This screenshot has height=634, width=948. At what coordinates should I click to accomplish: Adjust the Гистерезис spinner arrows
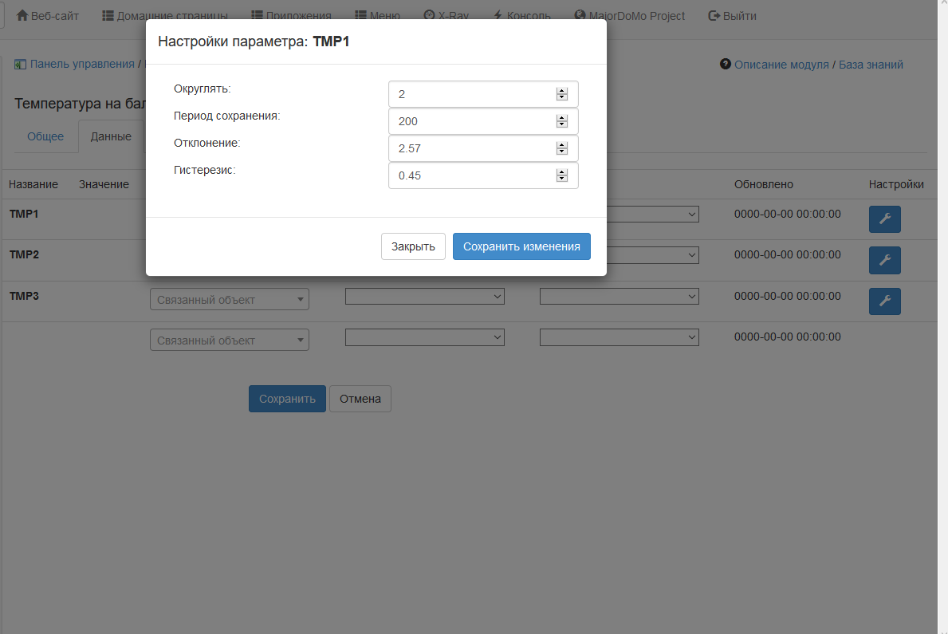(561, 175)
